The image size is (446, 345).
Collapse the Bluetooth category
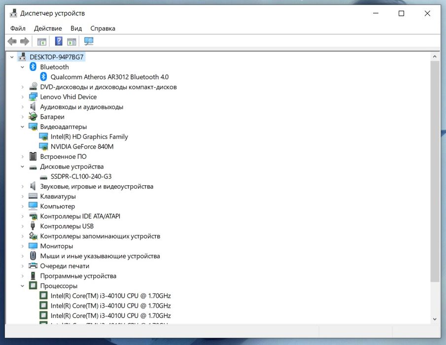pos(23,67)
